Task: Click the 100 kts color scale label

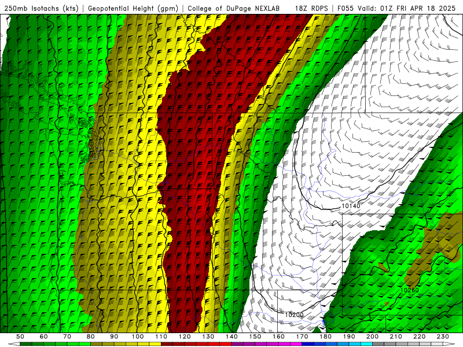Action: 138,337
